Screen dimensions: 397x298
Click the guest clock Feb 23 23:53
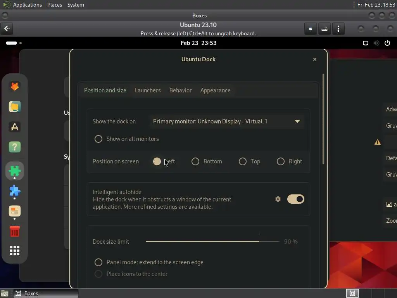tap(198, 43)
